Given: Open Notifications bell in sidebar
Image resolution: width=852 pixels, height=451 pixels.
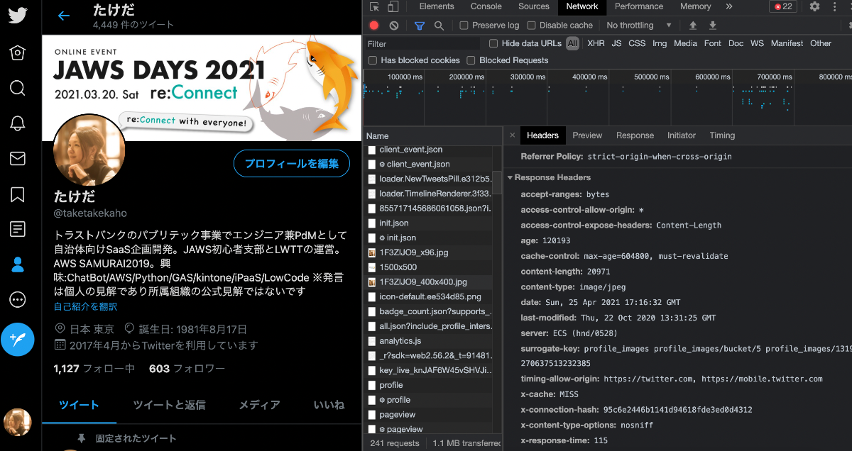Looking at the screenshot, I should [18, 123].
